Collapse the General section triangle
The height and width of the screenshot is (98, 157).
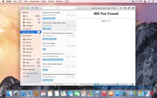(x=21, y=12)
